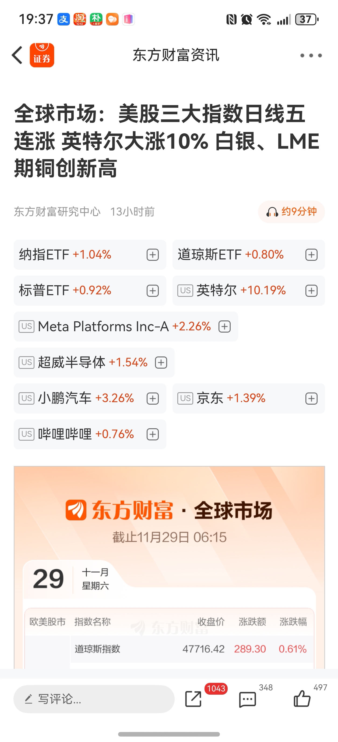Screen dimensions: 338x742
Task: Add 道琼斯ETF to watchlist with plus
Action: click(311, 255)
